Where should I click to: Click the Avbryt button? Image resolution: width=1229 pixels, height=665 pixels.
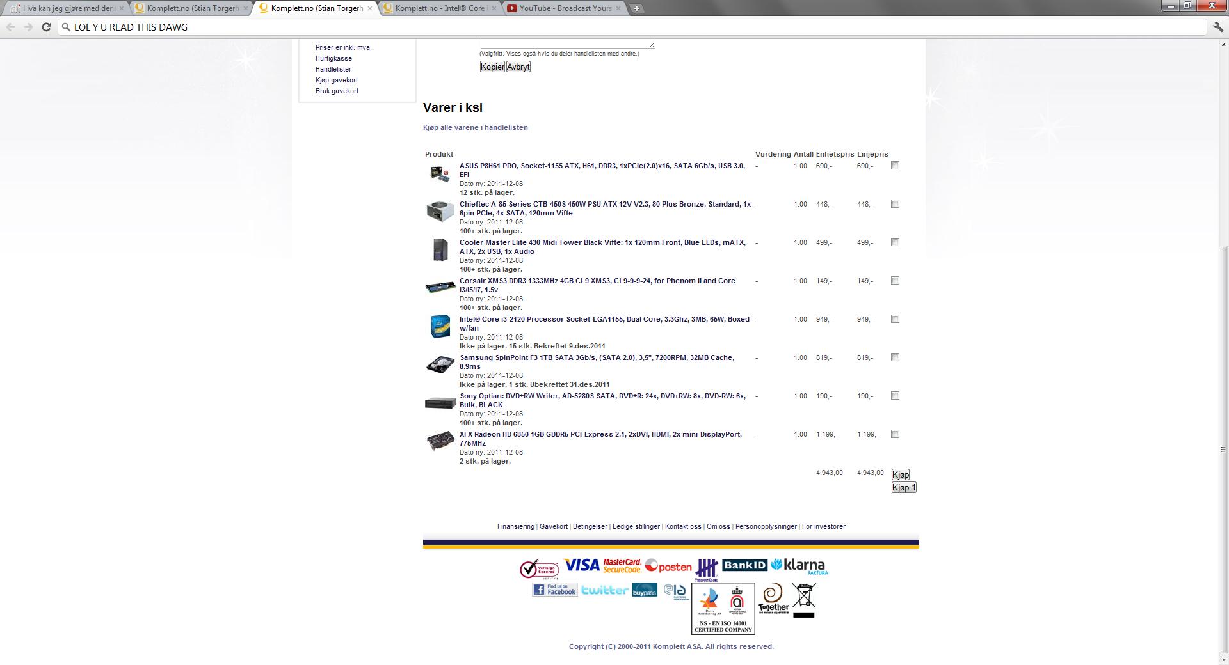[518, 66]
